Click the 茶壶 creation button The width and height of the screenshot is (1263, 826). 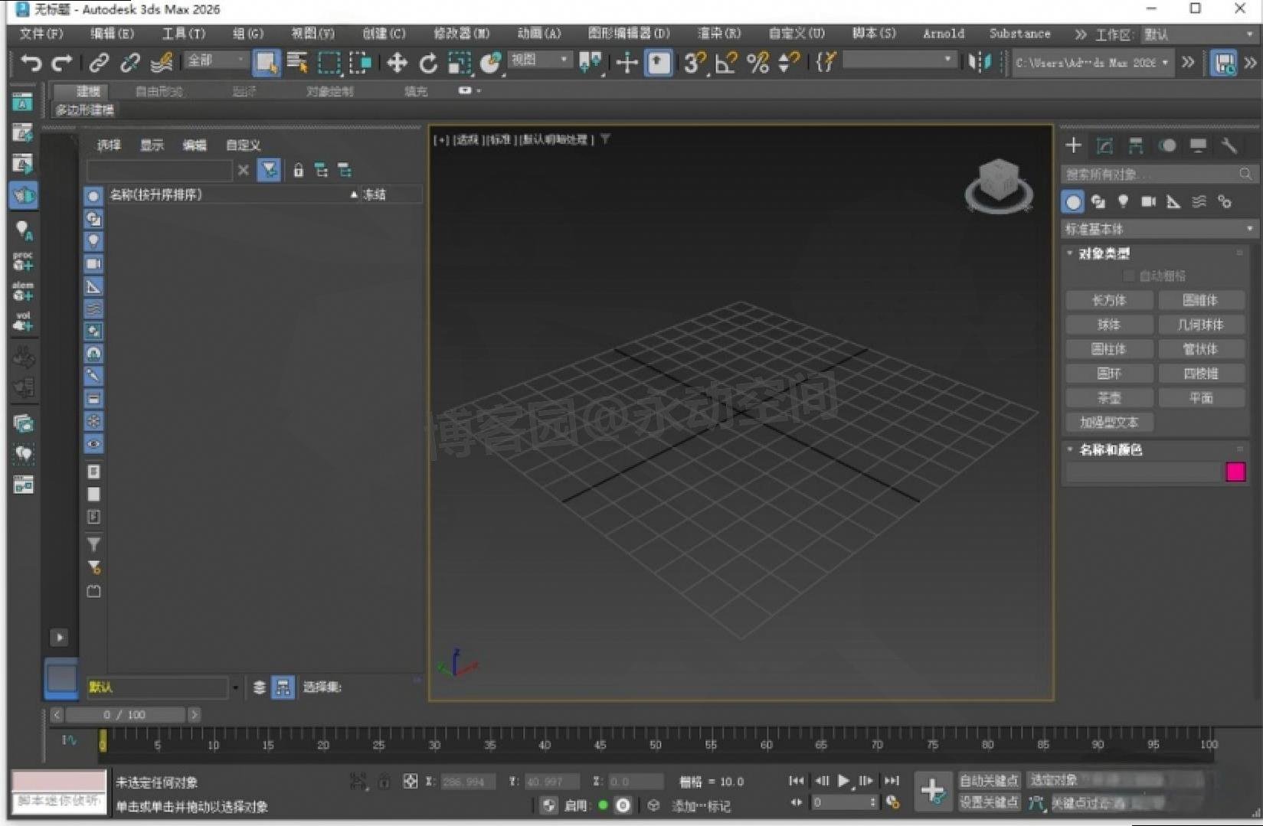[x=1108, y=397]
